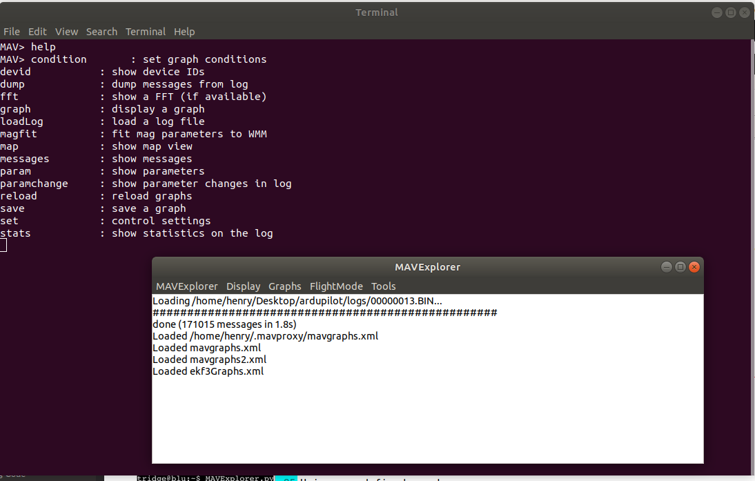Click 'Loaded /home/henry/.mavproxy/mavgraphs.xml' line
This screenshot has height=481, width=755.
click(x=265, y=336)
